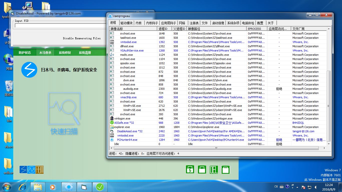Open the Windows Start menu

(7, 187)
